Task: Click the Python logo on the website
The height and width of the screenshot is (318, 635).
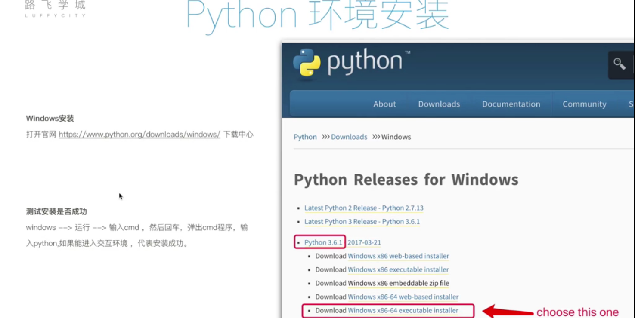Action: pos(351,63)
